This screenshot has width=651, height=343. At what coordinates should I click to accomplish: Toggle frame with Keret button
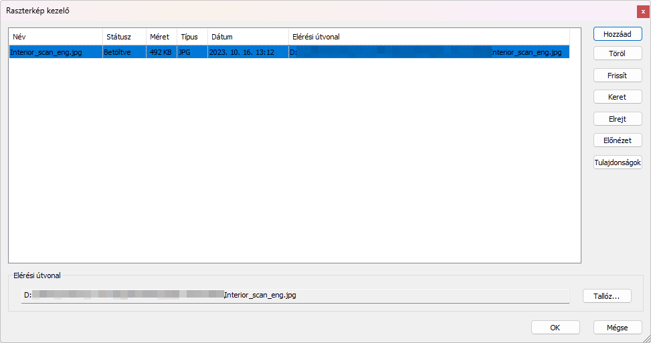click(618, 97)
